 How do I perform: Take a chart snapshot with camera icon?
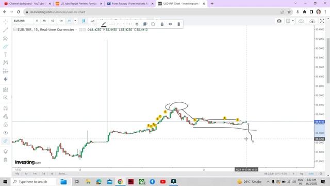tap(279, 21)
